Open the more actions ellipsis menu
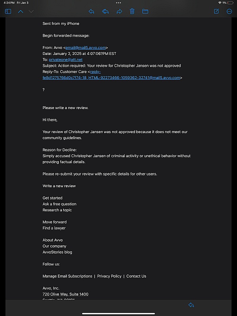Screen dimensions: 237x316 [229, 11]
